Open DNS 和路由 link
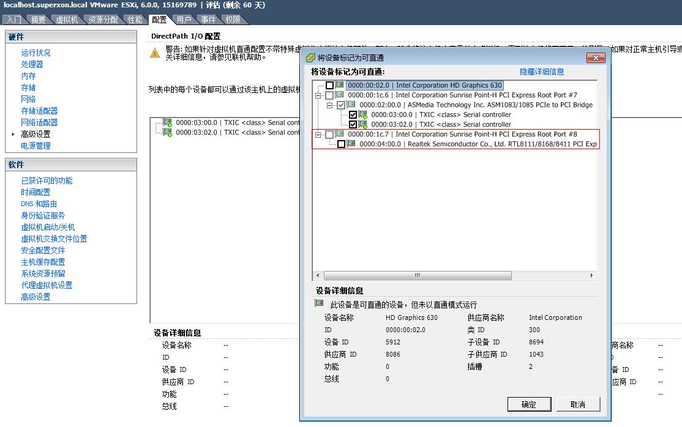The width and height of the screenshot is (682, 427). pos(39,204)
